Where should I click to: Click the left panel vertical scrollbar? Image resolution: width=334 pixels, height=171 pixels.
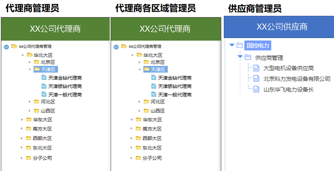[x=109, y=106]
